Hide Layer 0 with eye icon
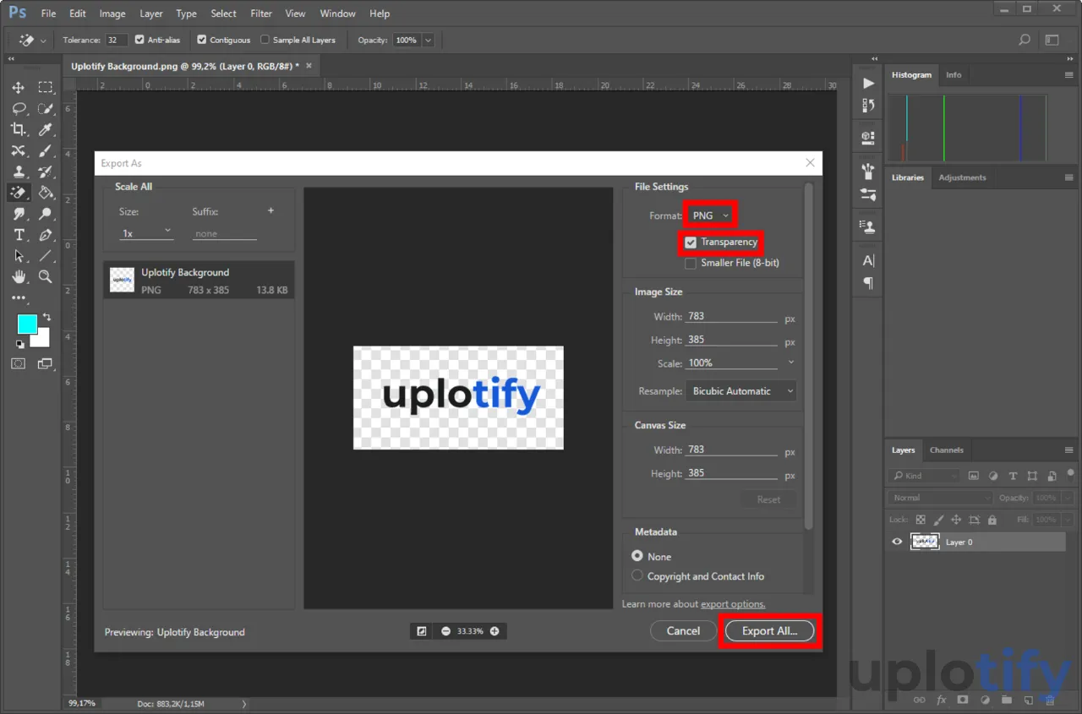This screenshot has width=1082, height=714. [897, 542]
